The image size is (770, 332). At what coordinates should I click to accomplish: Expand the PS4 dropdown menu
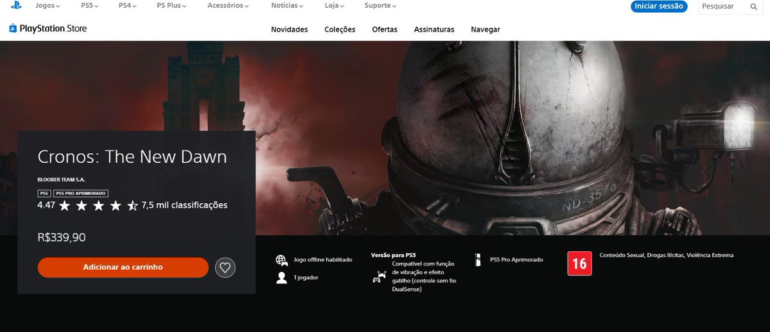tap(128, 6)
